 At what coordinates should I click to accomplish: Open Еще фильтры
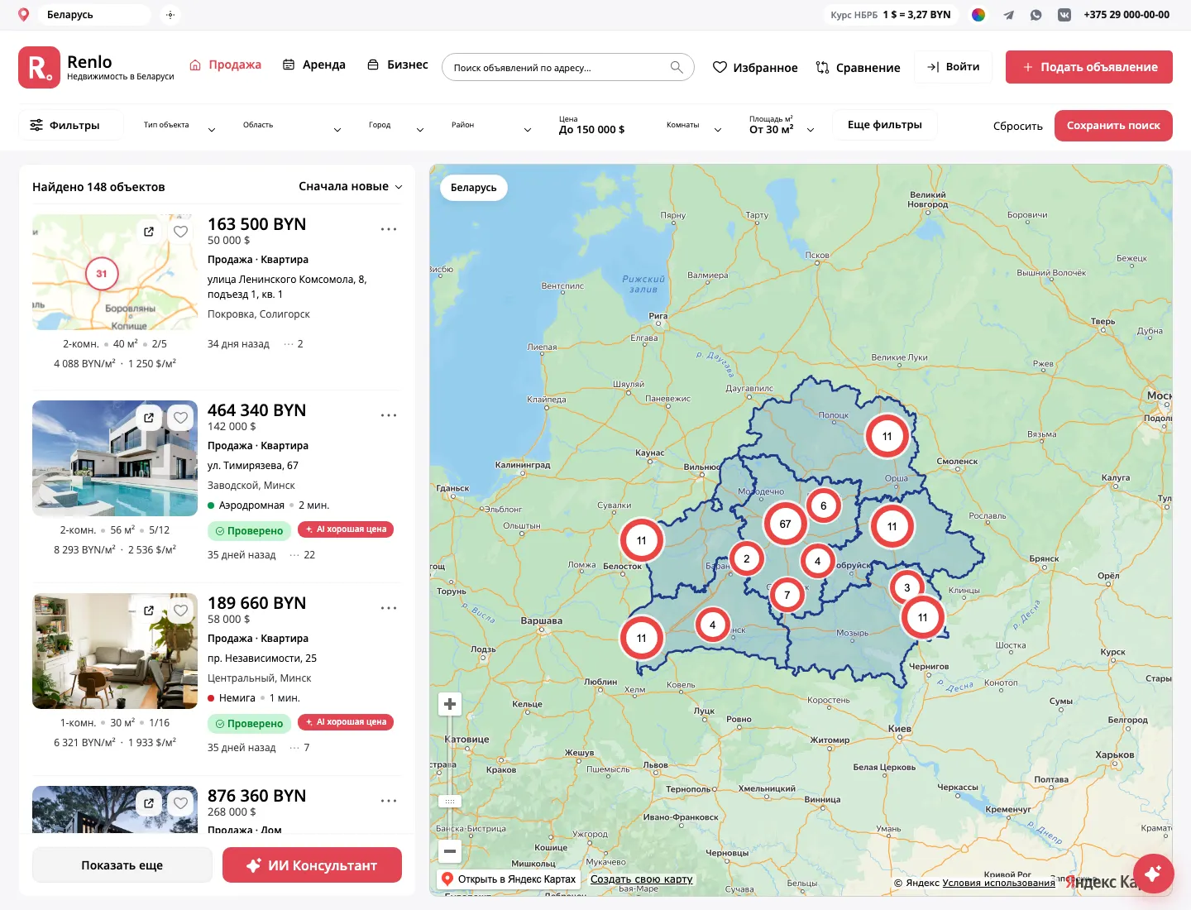[885, 125]
